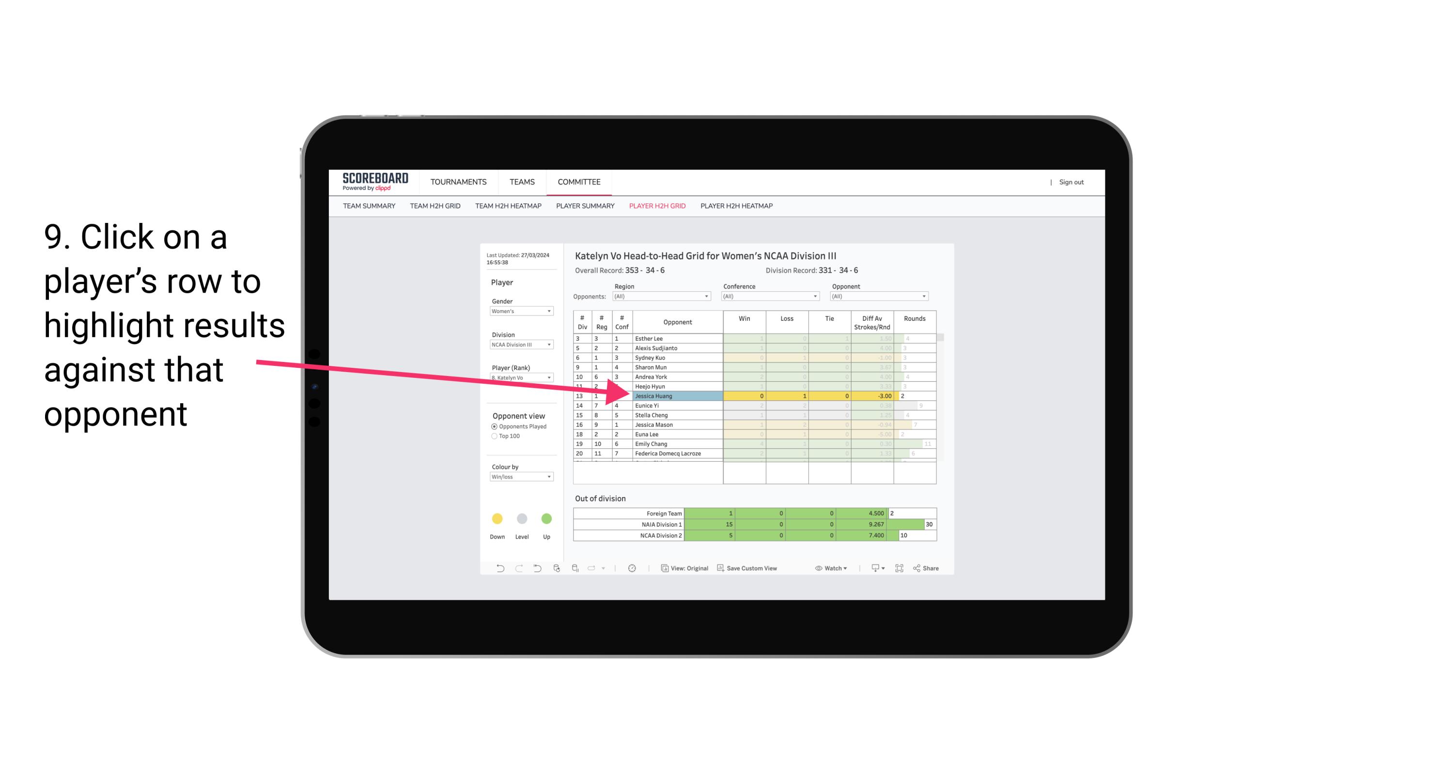Click the redo icon in toolbar
The height and width of the screenshot is (769, 1429).
click(x=519, y=569)
